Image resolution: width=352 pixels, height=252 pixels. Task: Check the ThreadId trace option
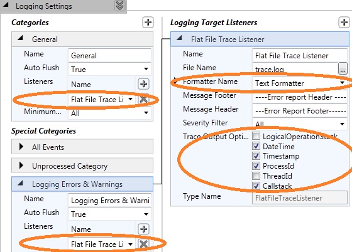(256, 176)
